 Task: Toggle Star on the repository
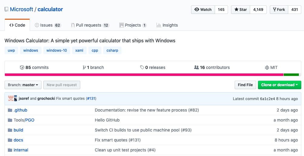pos(240,10)
